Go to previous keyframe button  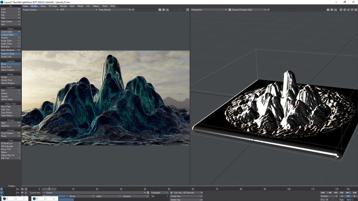[329, 193]
